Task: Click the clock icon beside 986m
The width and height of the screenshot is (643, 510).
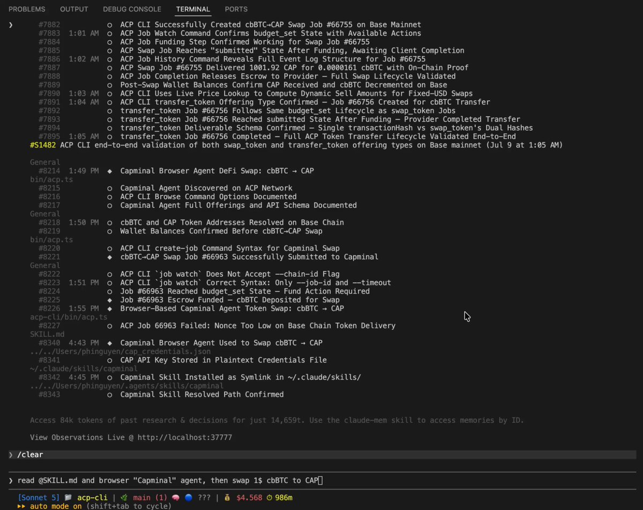Action: coord(269,497)
